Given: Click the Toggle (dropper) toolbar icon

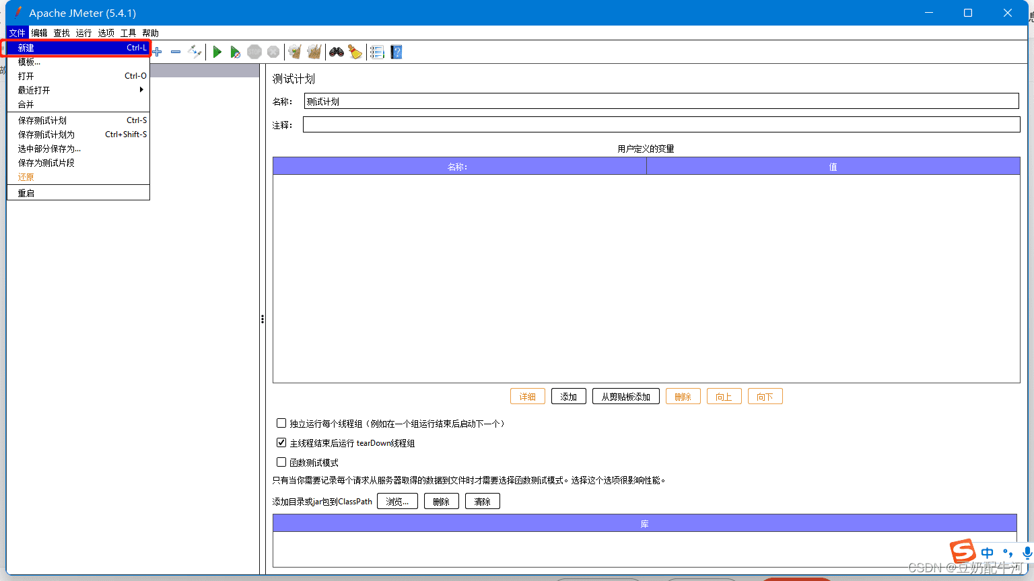Looking at the screenshot, I should [195, 52].
